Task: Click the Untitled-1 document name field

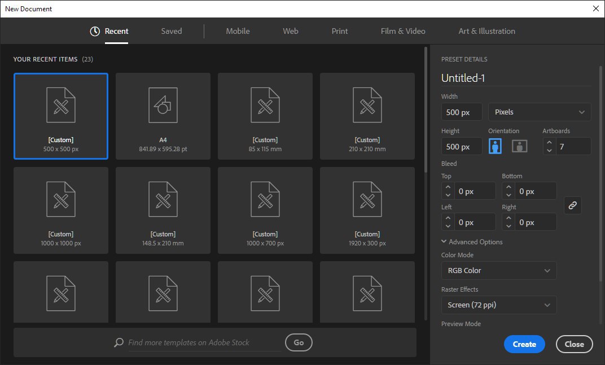Action: coord(516,78)
